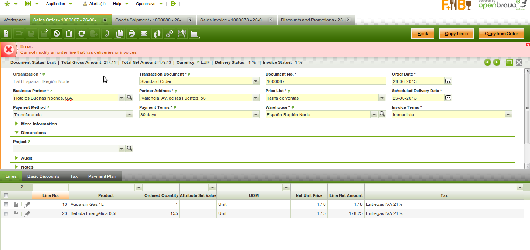This screenshot has height=250, width=530.
Task: Tick checkbox for Bebida Energética row
Action: (6, 214)
